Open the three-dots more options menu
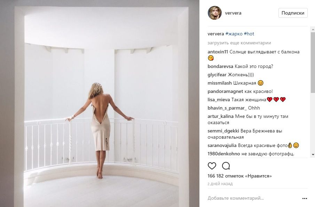Screen dimensions: 315x207 pyautogui.click(x=305, y=198)
